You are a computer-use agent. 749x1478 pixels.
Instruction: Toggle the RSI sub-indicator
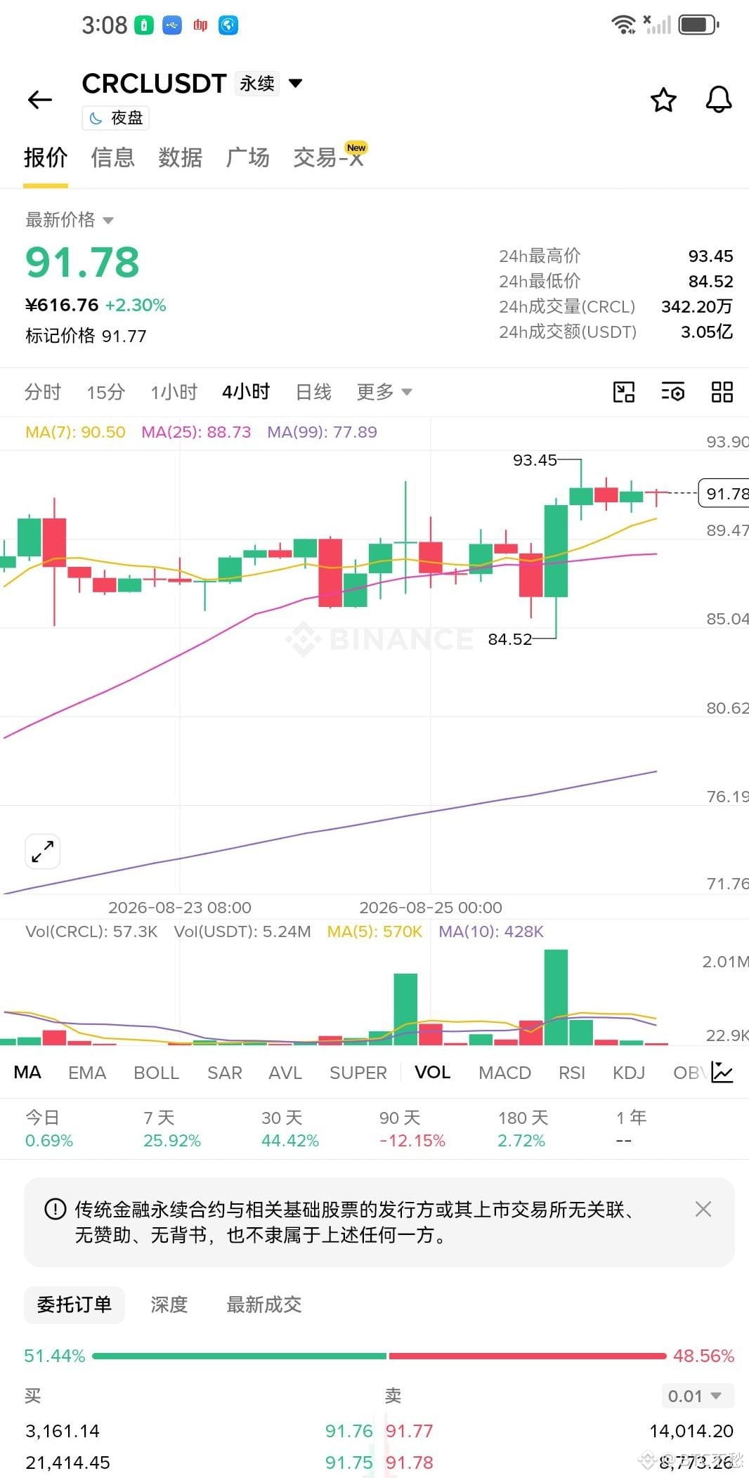point(572,1073)
